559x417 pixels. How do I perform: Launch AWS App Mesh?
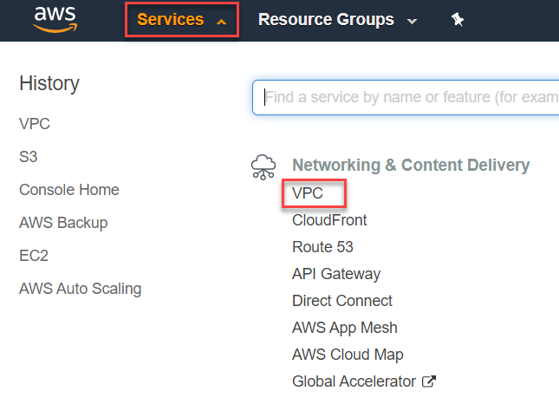tap(344, 328)
